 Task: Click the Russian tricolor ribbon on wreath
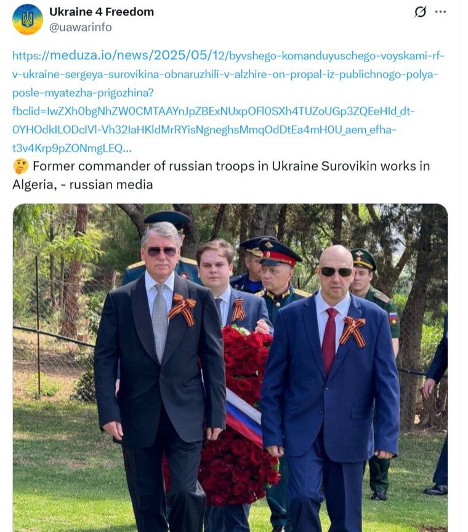point(244,415)
